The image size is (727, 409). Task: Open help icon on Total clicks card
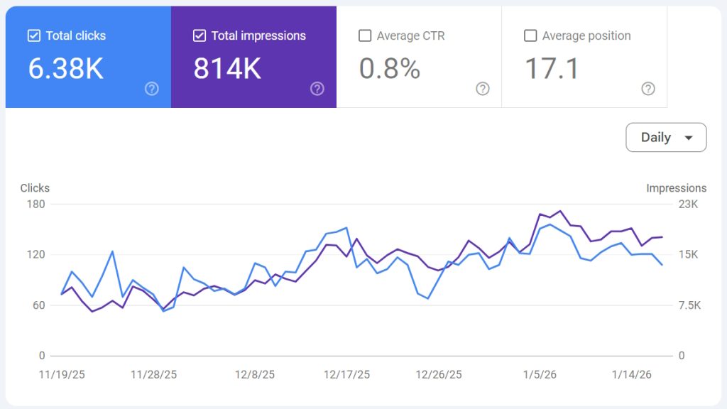click(x=151, y=89)
